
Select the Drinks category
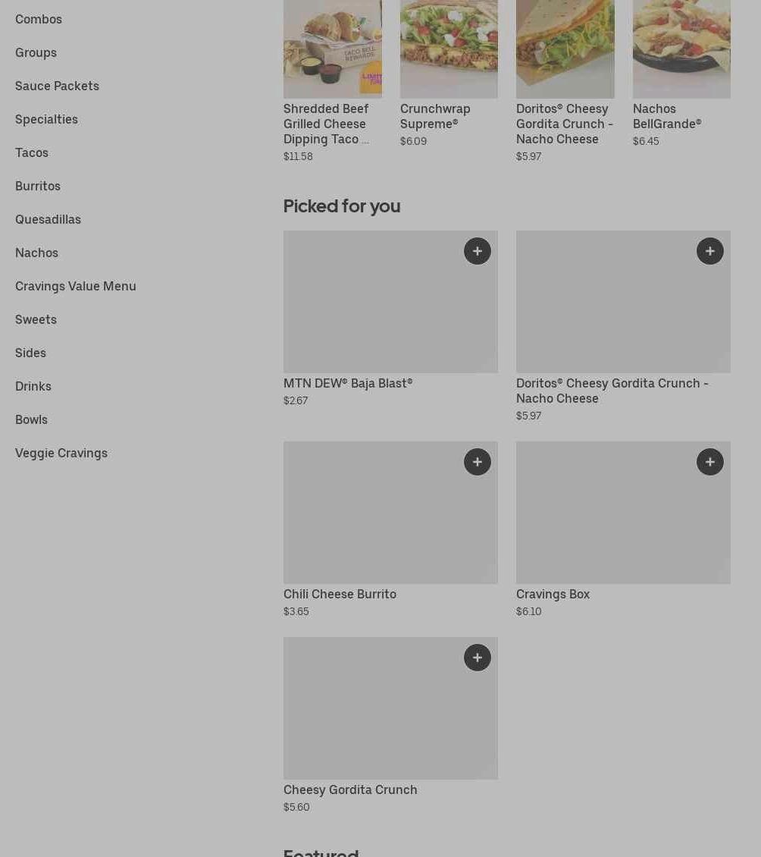(x=33, y=386)
